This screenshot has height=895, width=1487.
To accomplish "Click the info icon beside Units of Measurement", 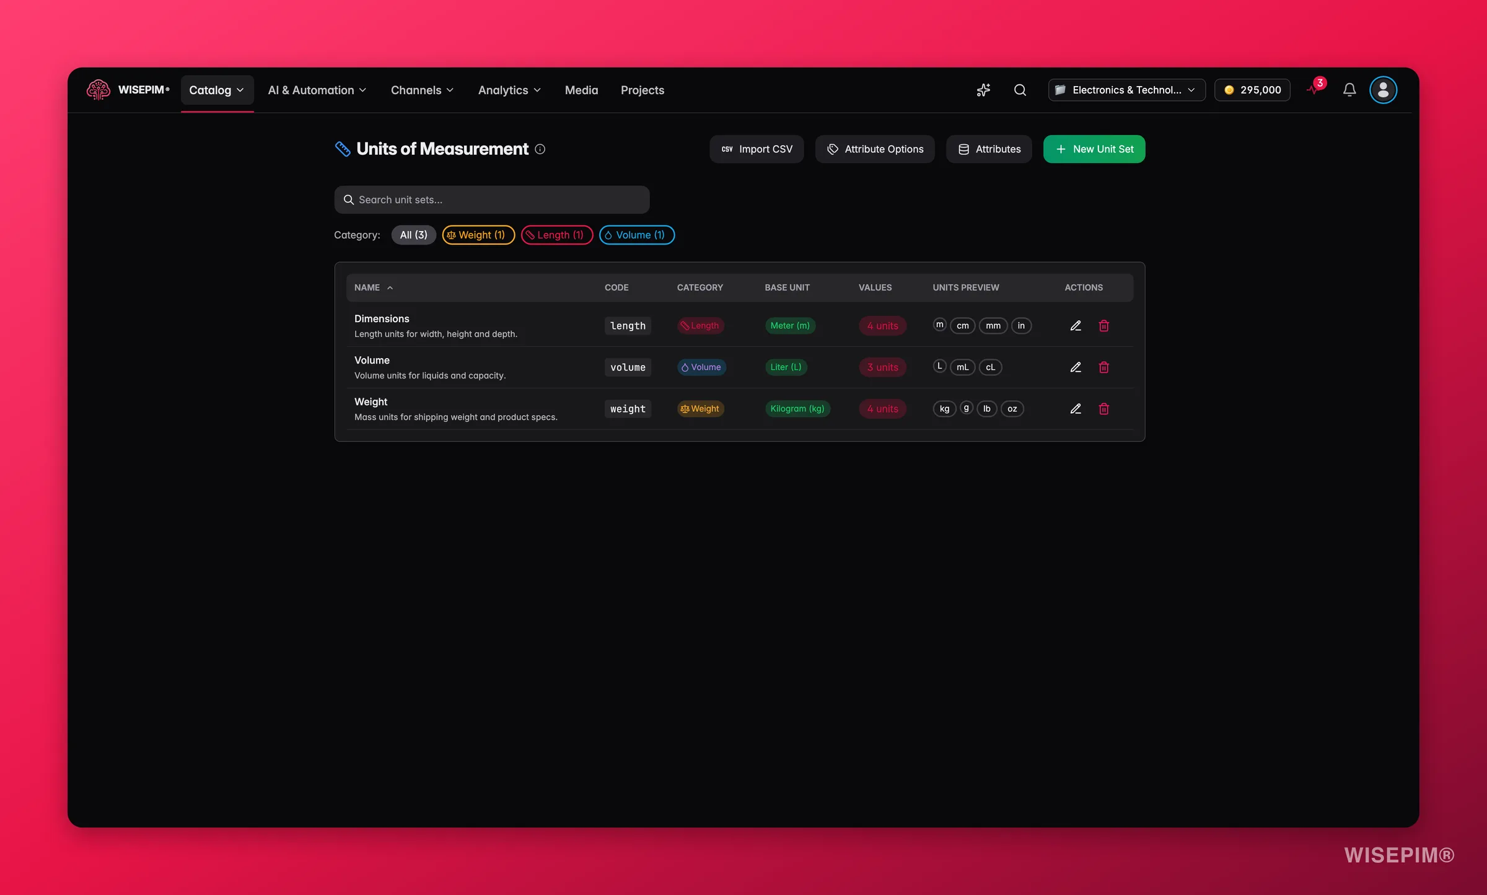I will pos(540,149).
